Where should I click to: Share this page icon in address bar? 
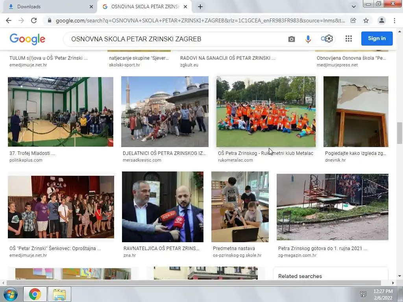point(353,20)
